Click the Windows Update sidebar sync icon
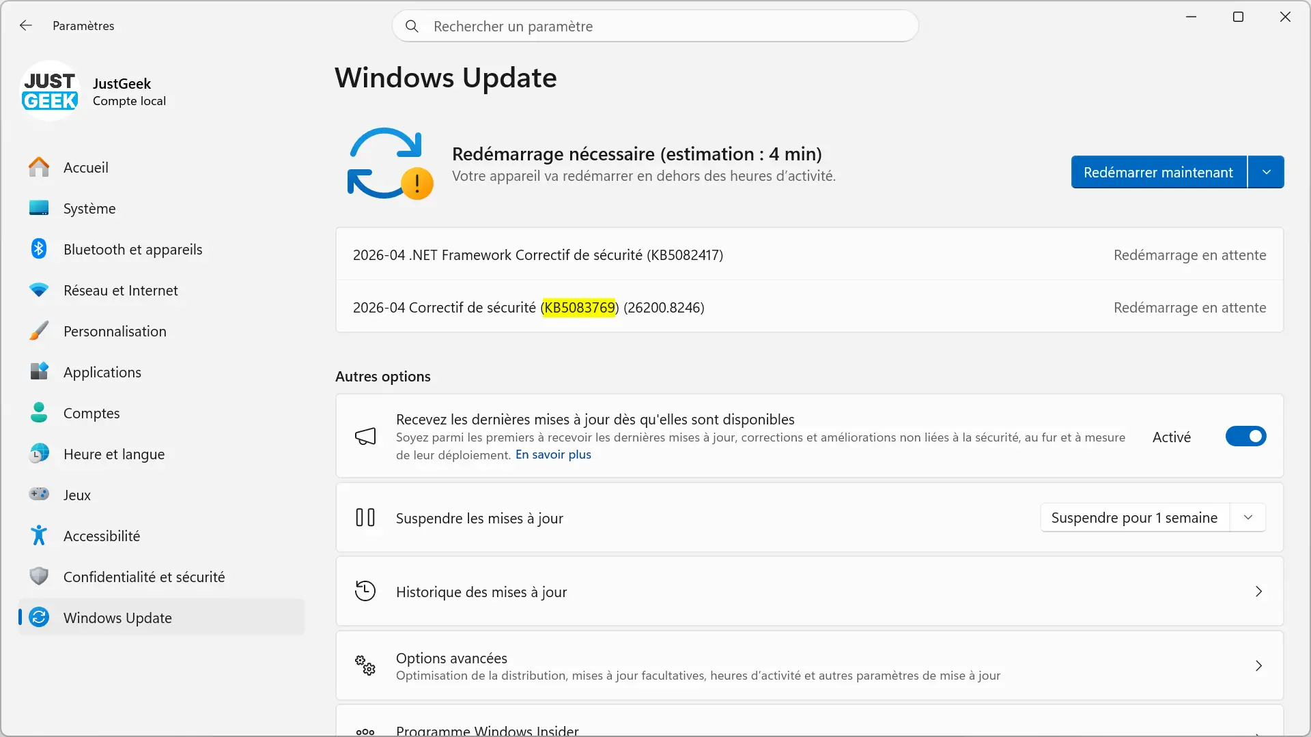This screenshot has width=1311, height=737. click(x=39, y=618)
